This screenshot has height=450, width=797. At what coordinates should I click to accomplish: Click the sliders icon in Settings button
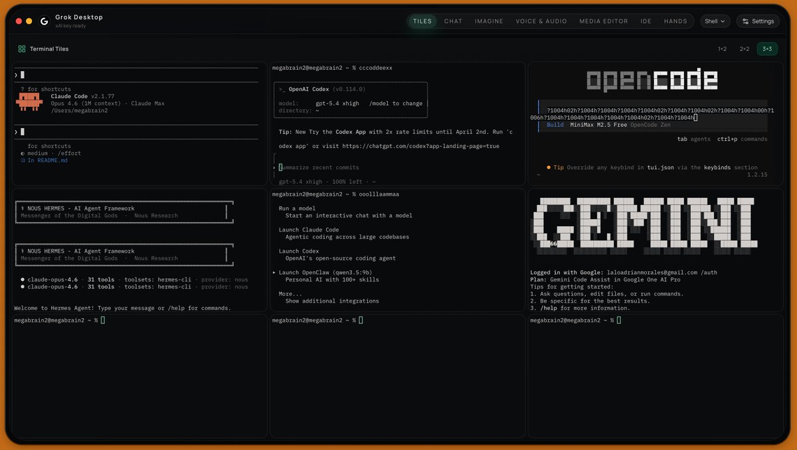[x=746, y=21]
